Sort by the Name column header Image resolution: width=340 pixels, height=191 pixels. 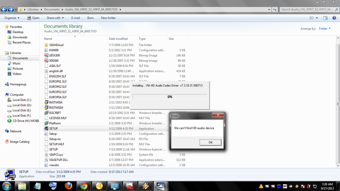75,38
